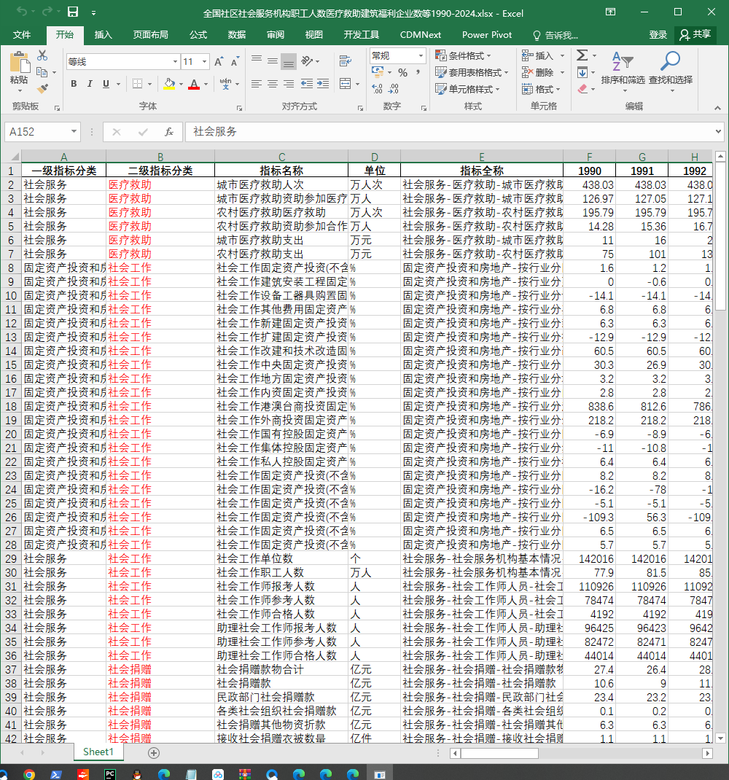
Task: Toggle underline formatting
Action: tap(106, 84)
